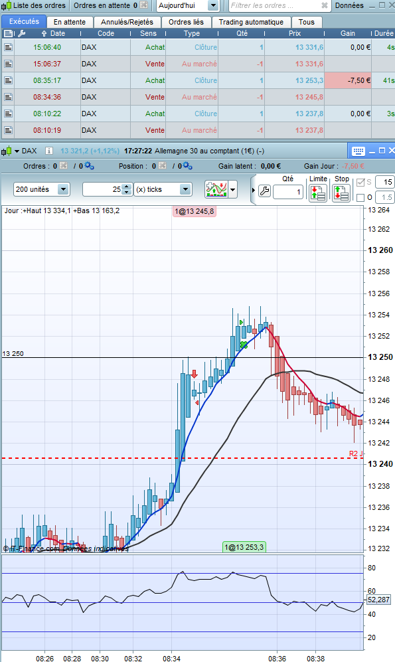Toggle the S stop checkbox
The width and height of the screenshot is (395, 662).
coord(360,183)
